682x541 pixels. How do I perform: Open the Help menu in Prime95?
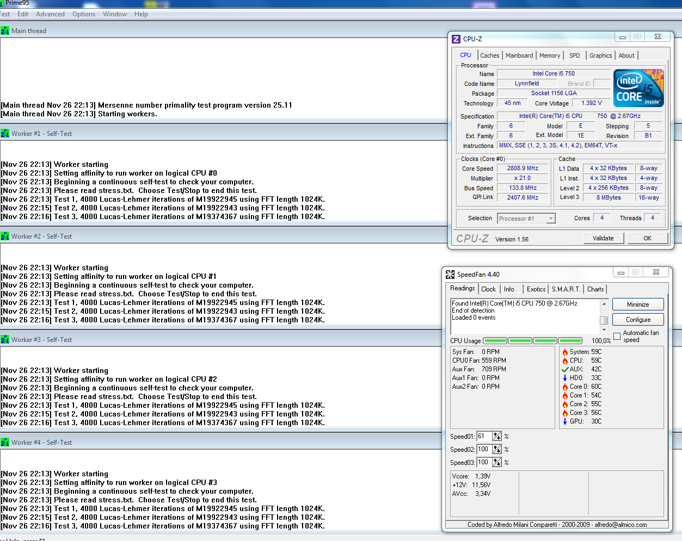point(141,14)
